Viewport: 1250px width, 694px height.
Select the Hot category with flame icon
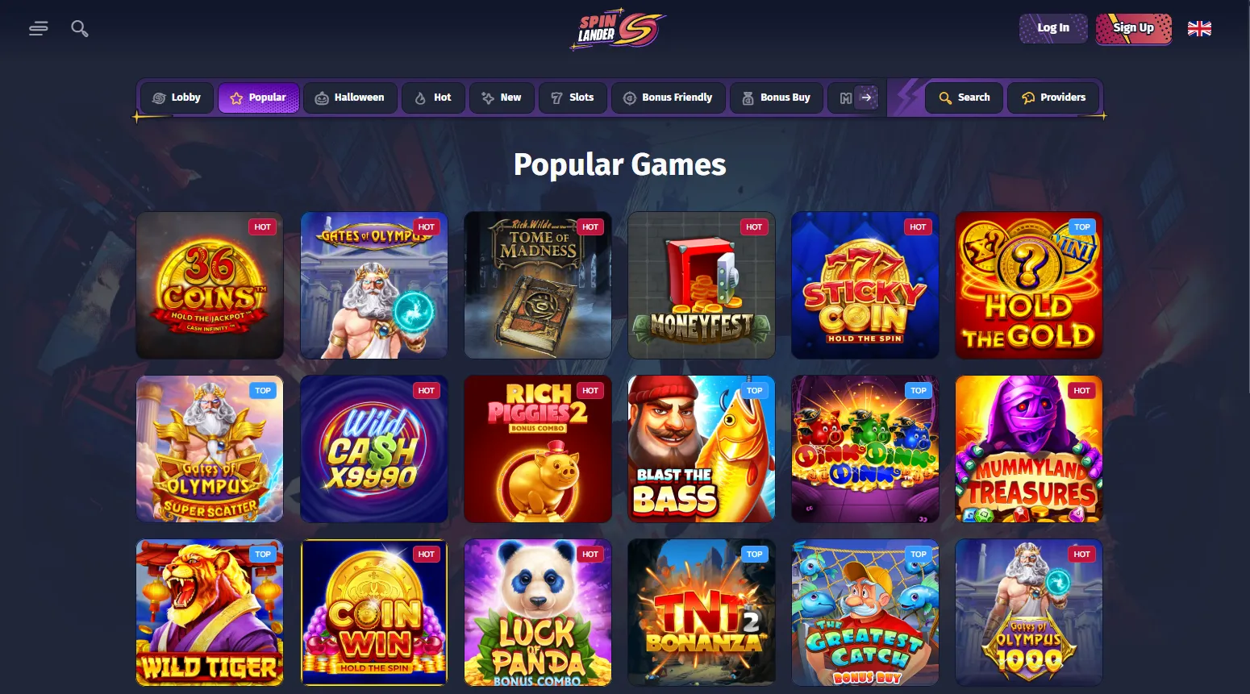tap(432, 98)
